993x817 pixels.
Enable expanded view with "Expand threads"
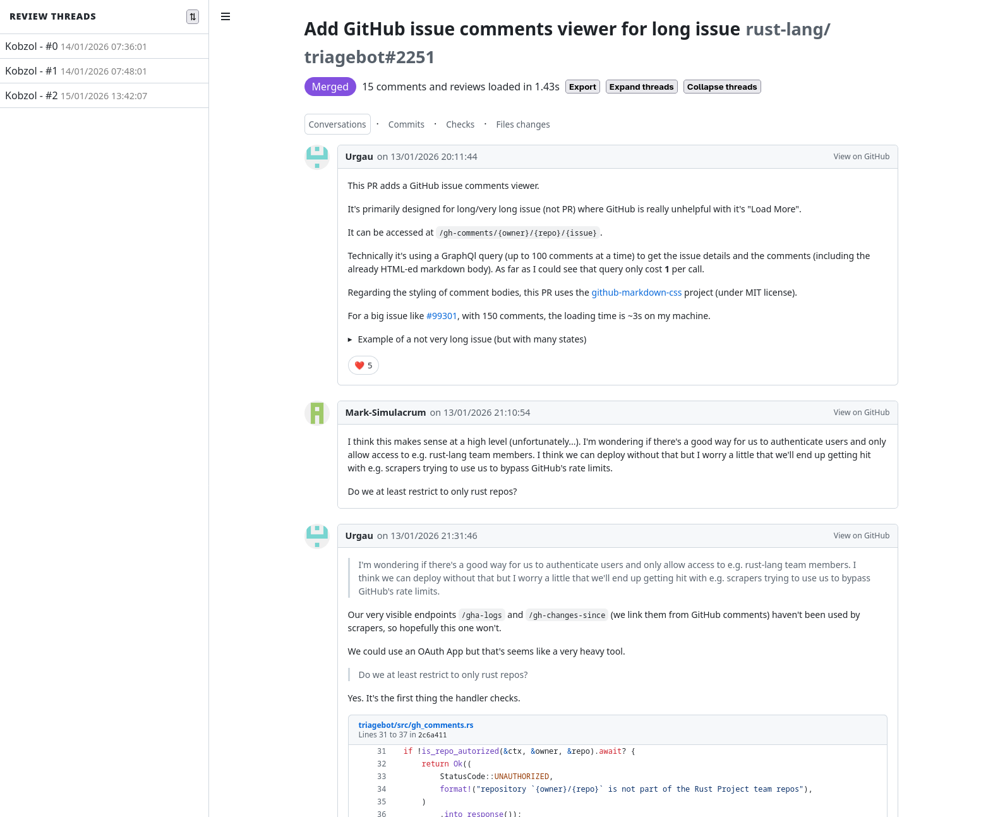click(641, 87)
